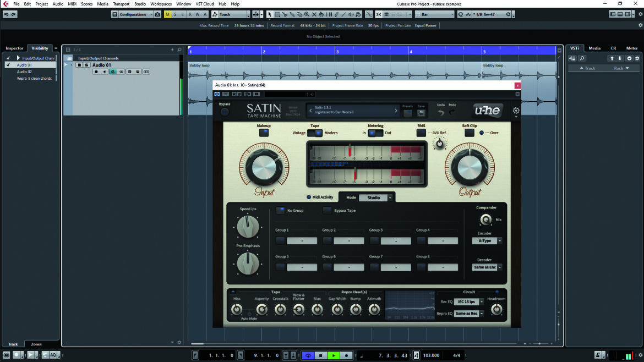Viewport: 644px width, 362px height.
Task: Open Satin settings gear icon
Action: click(x=516, y=111)
